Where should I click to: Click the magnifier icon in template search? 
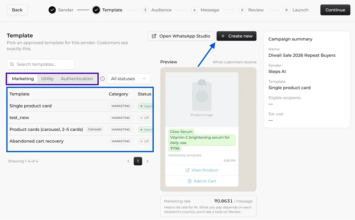click(12, 64)
